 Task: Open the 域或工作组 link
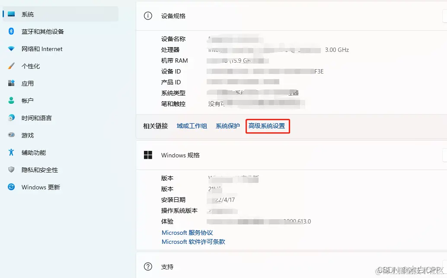point(192,126)
